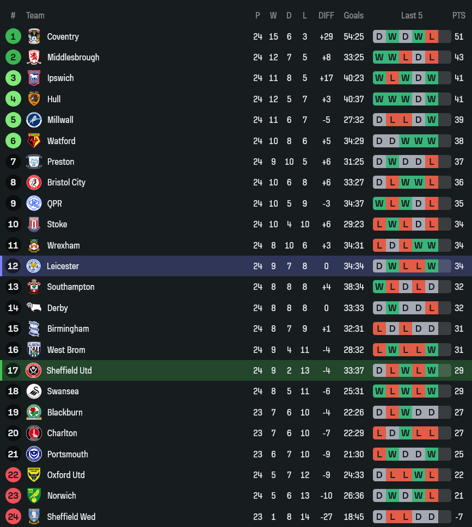Click position badge number 1
472x527 pixels.
pyautogui.click(x=13, y=36)
